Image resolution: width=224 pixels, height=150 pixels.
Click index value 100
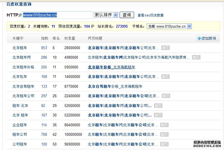tap(44, 144)
